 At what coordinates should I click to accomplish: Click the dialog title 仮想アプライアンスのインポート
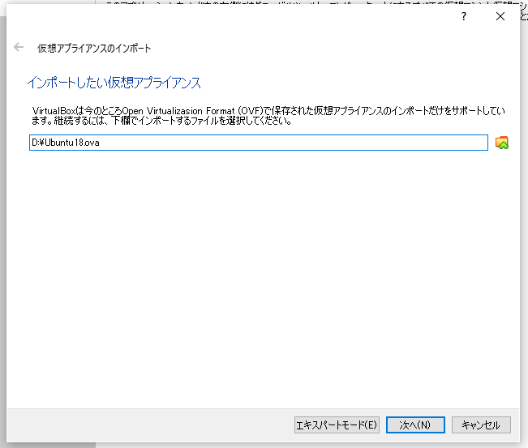coord(94,49)
